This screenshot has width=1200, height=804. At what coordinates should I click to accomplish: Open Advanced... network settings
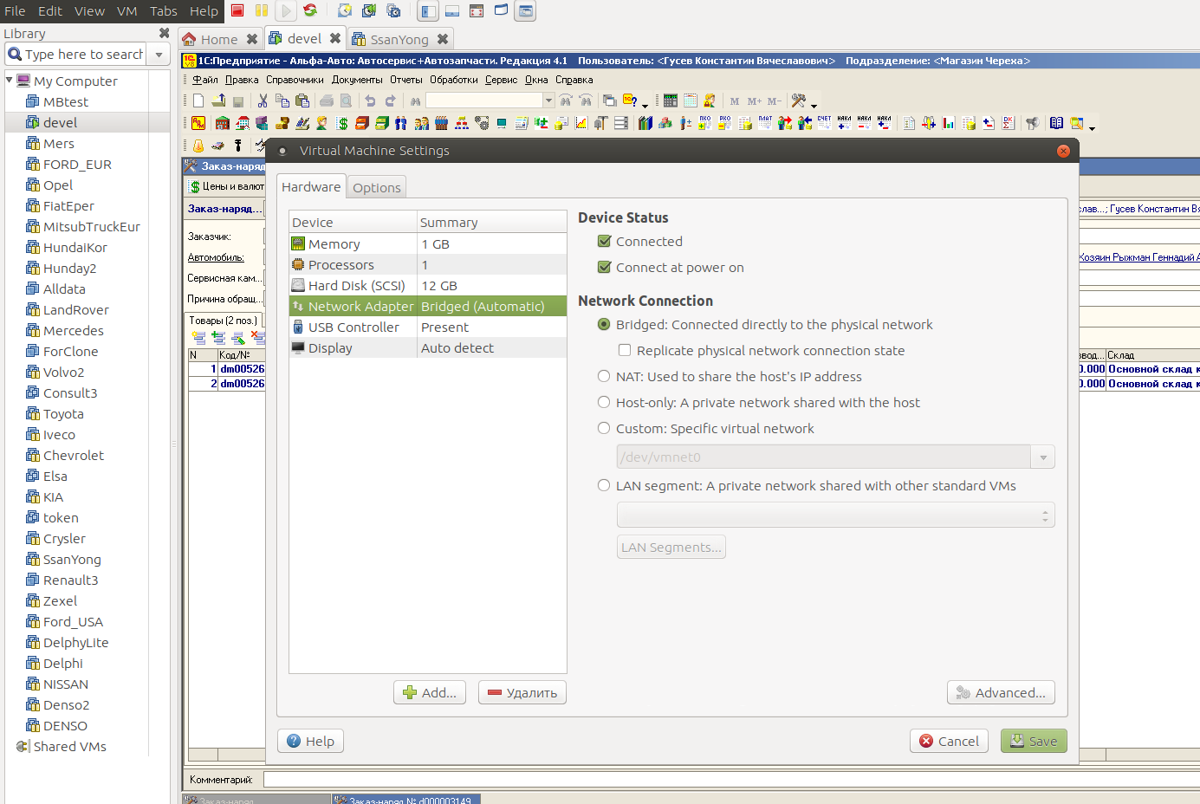click(x=1001, y=692)
